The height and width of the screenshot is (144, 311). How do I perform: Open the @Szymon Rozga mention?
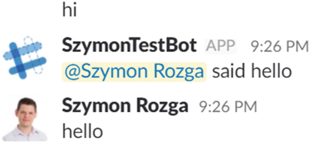pos(134,72)
